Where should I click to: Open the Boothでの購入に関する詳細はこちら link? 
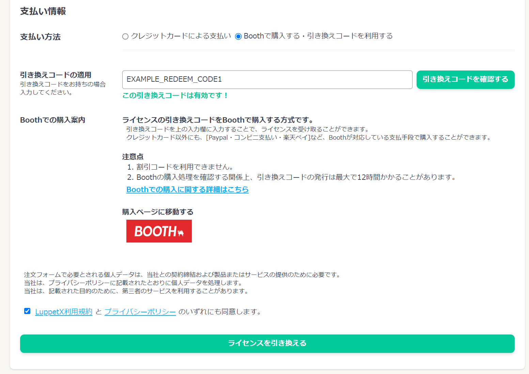(x=187, y=189)
